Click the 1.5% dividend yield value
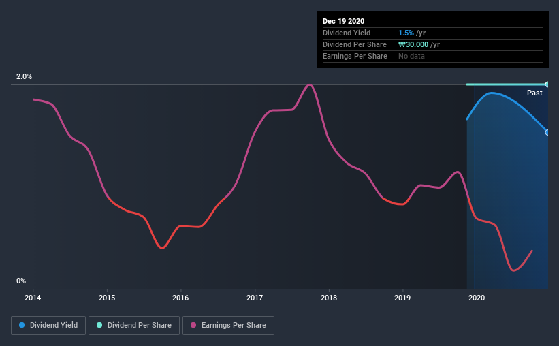559x346 pixels. 406,33
